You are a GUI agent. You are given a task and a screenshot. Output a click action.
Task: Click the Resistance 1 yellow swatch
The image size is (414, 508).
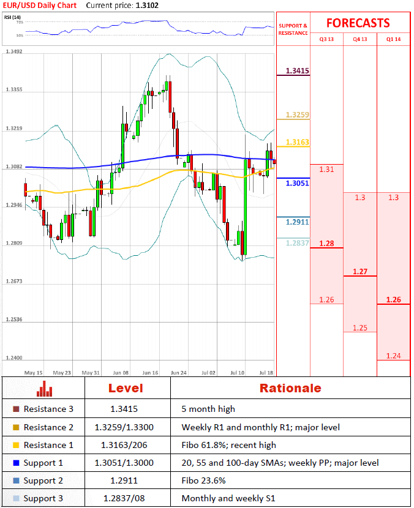pyautogui.click(x=16, y=445)
